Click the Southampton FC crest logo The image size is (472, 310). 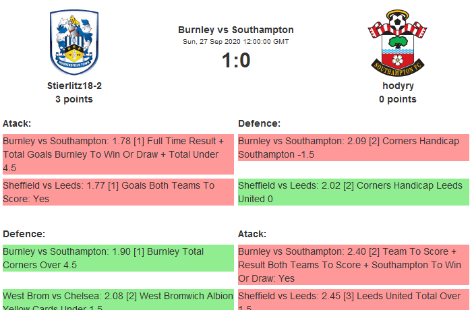point(397,42)
